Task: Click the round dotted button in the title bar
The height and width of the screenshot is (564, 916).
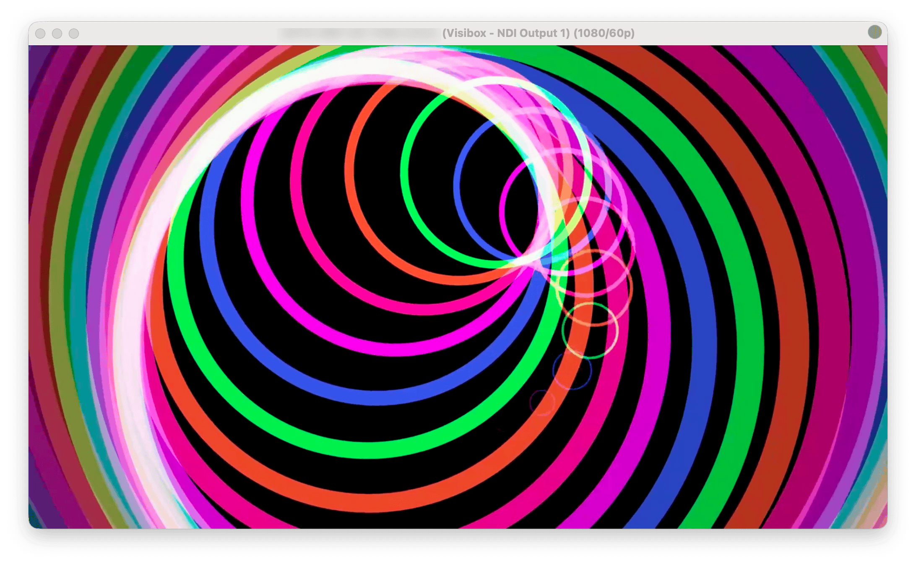Action: [x=874, y=32]
